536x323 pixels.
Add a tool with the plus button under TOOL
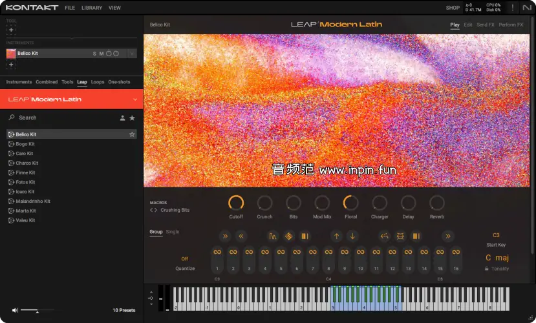tap(11, 30)
